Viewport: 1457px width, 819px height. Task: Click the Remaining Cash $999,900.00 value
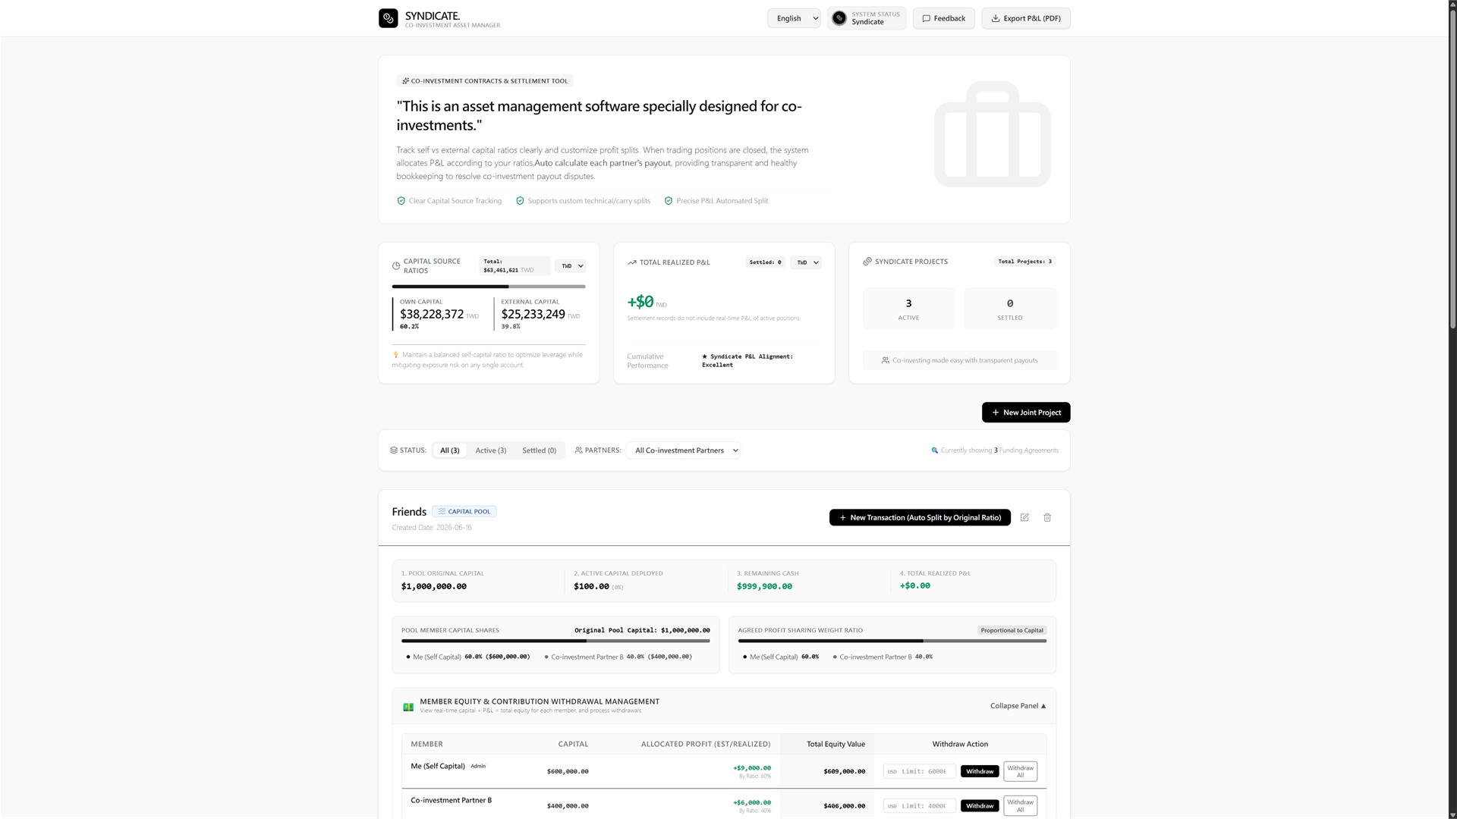pyautogui.click(x=764, y=586)
